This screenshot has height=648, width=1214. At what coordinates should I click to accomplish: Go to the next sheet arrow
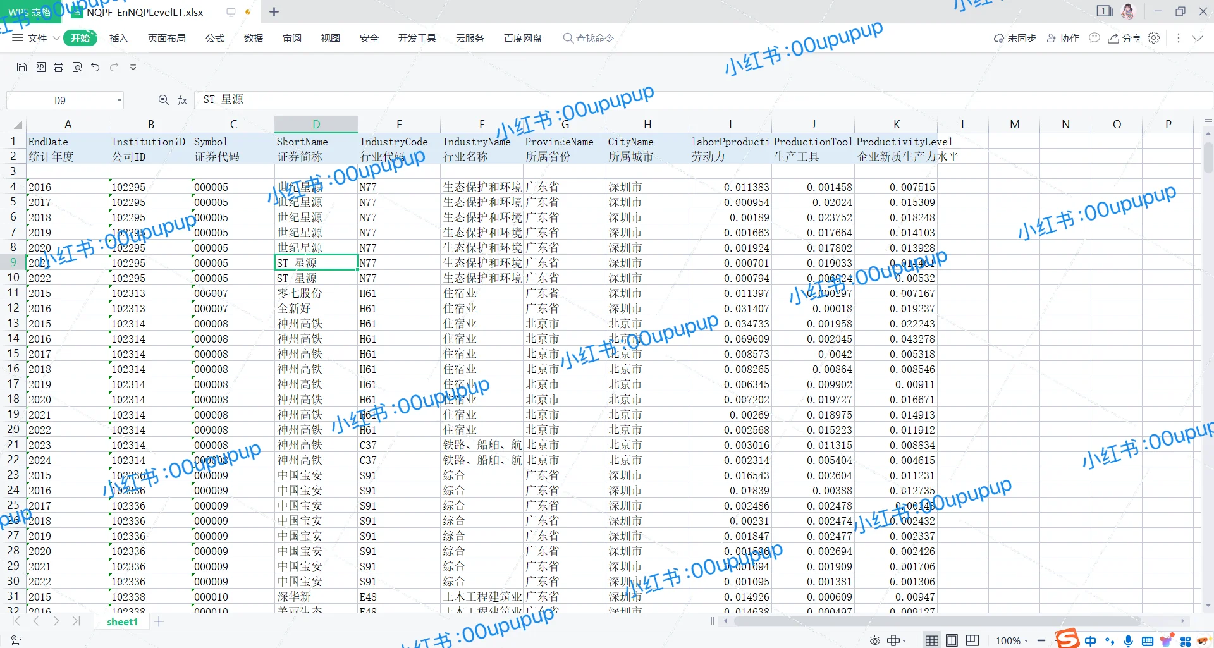tap(56, 621)
